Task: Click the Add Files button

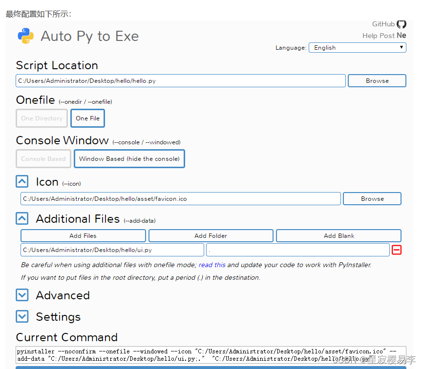Action: point(83,236)
